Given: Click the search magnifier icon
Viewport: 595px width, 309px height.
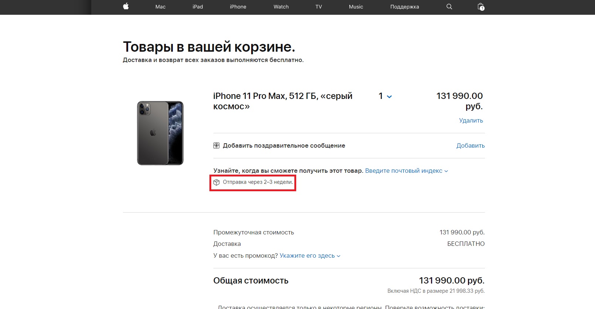Looking at the screenshot, I should [x=449, y=7].
